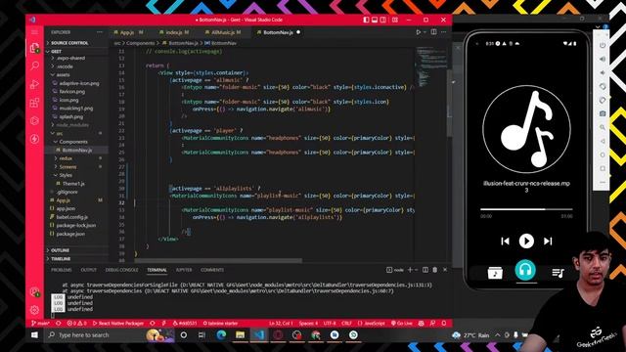Split the editor to the right
Viewport: 626px width, 352px height.
click(434, 32)
